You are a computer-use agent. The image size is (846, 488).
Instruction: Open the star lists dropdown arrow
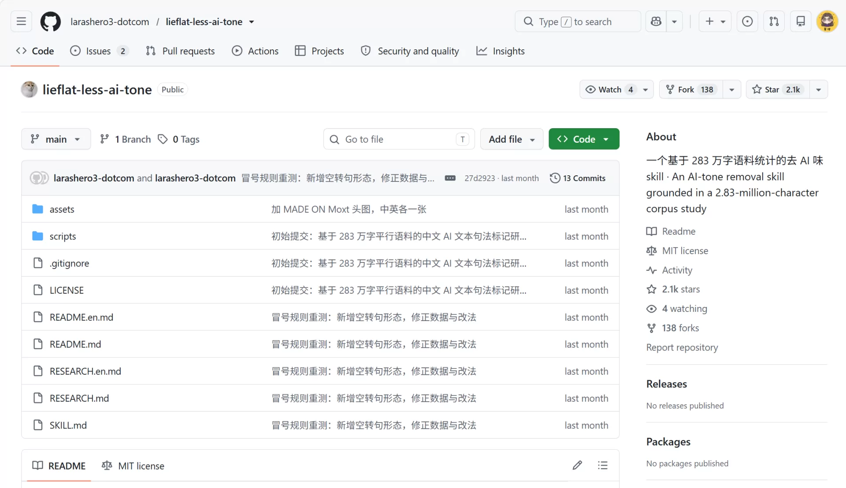click(x=819, y=89)
